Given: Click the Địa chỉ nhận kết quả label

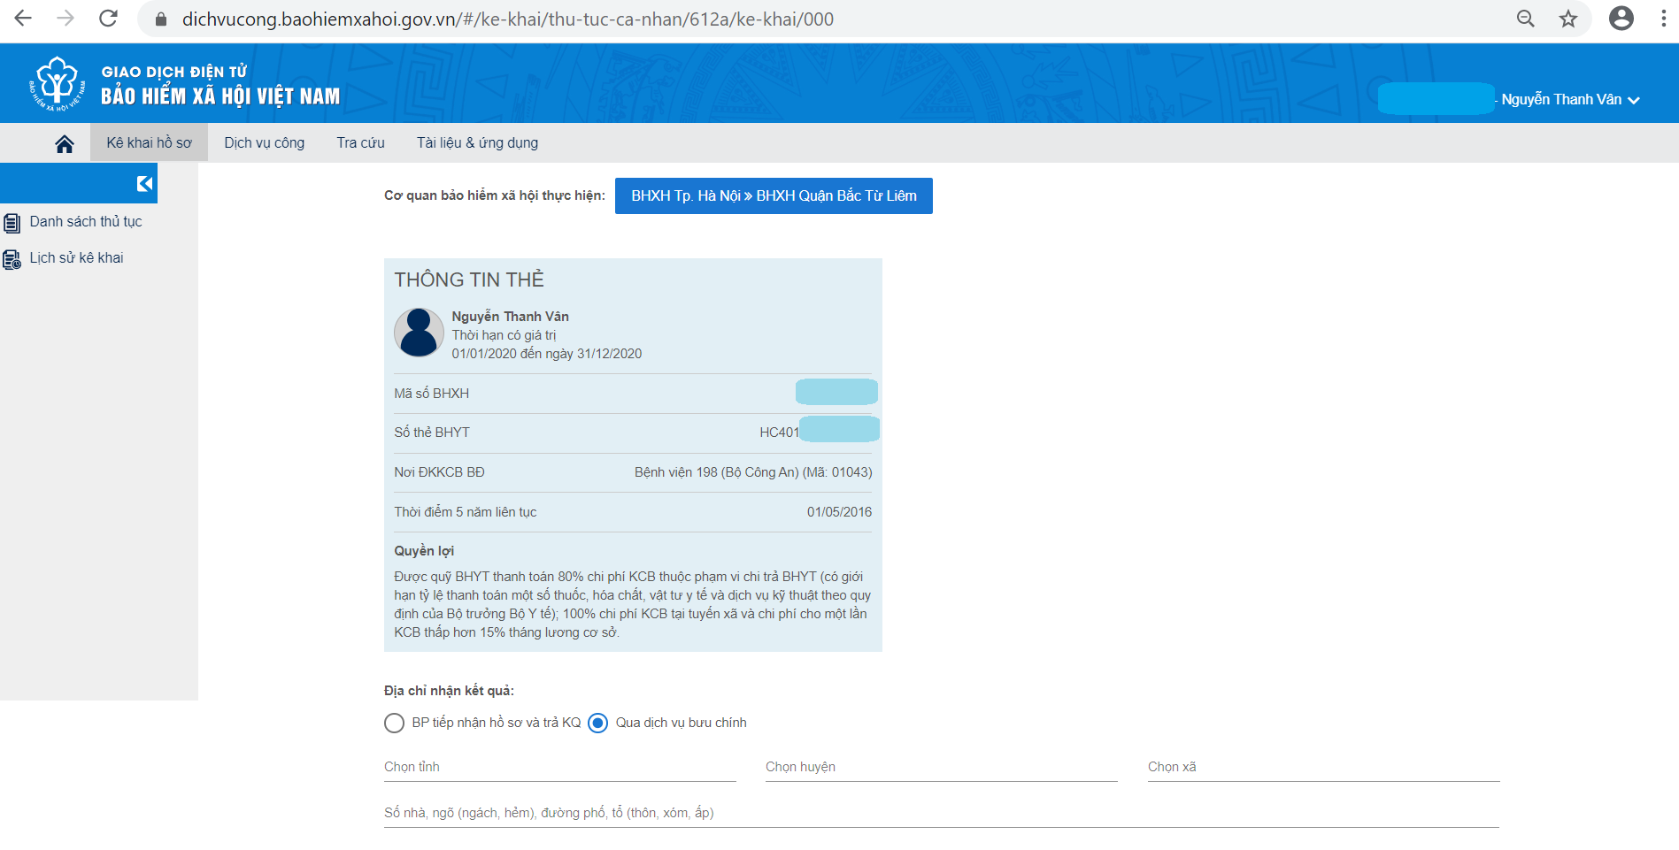Looking at the screenshot, I should (449, 691).
